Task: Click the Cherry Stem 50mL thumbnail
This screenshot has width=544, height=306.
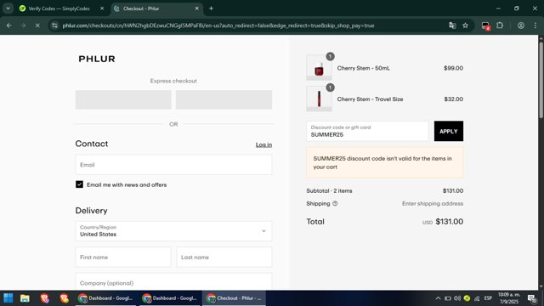Action: 319,68
